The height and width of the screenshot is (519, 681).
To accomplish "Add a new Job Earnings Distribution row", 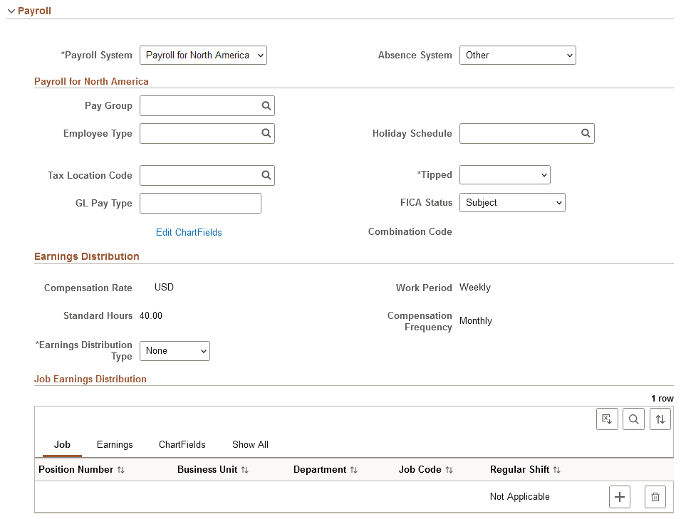I will (619, 496).
